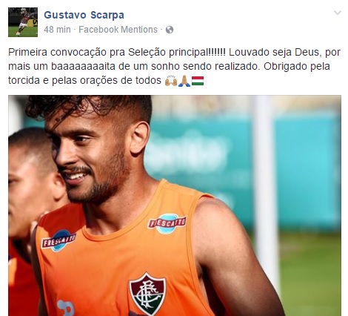Click the praying hands emoji
The image size is (348, 316).
[184, 81]
